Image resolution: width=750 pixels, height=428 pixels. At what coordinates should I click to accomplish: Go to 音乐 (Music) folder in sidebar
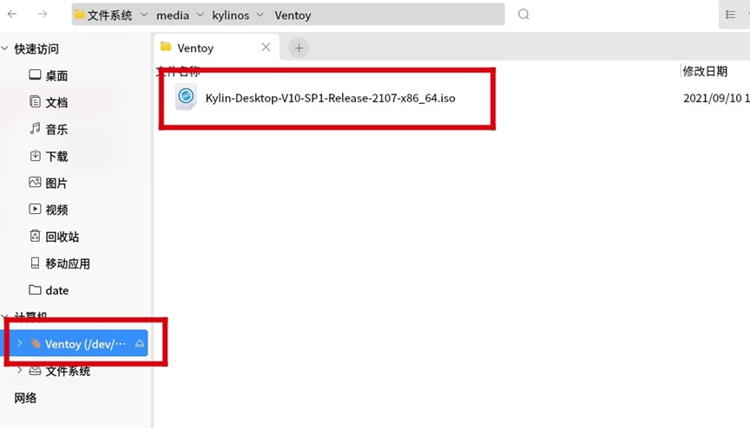click(56, 129)
